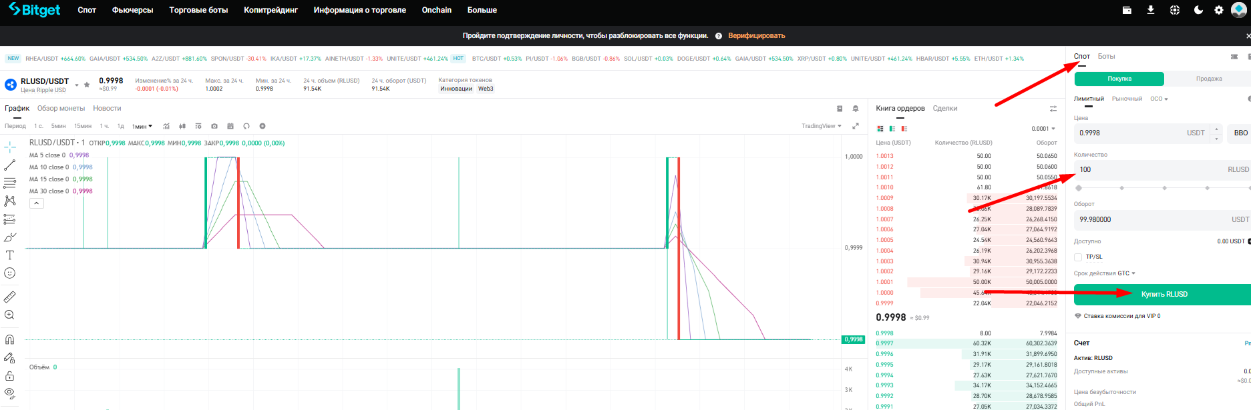Select the brush drawing tool
Image resolution: width=1251 pixels, height=410 pixels.
pos(10,237)
